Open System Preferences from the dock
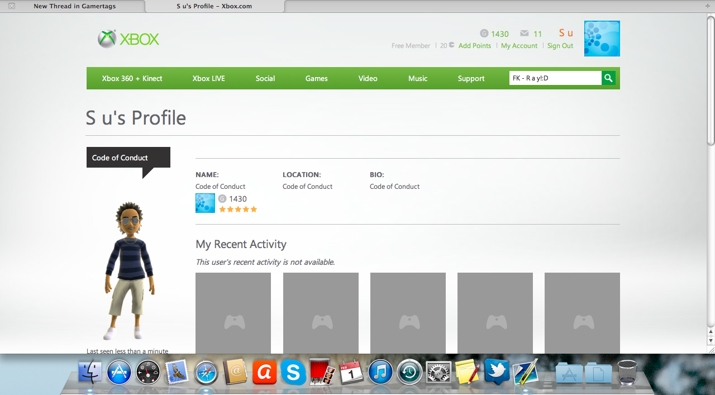 [438, 372]
